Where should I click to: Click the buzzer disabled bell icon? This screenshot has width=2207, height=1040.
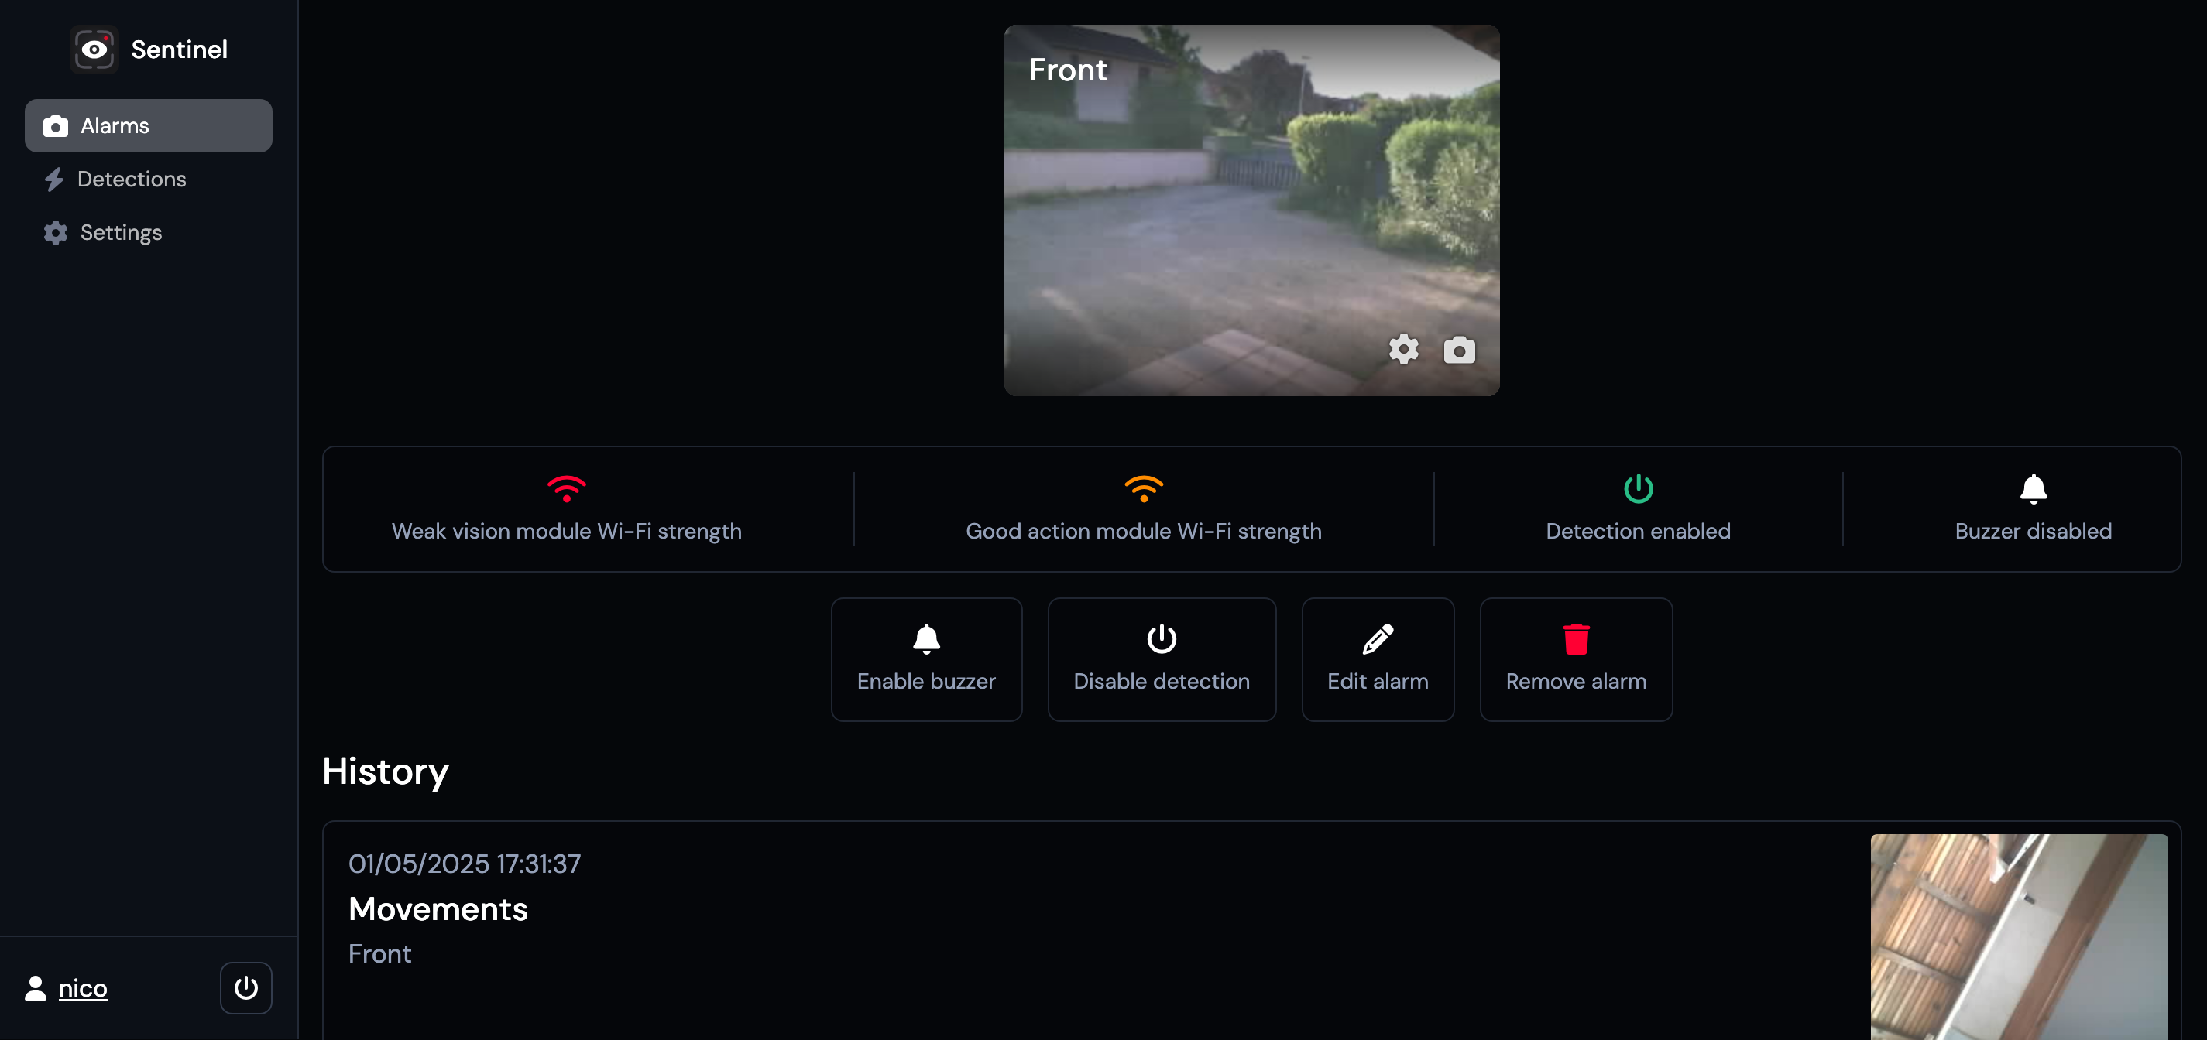(x=2033, y=488)
